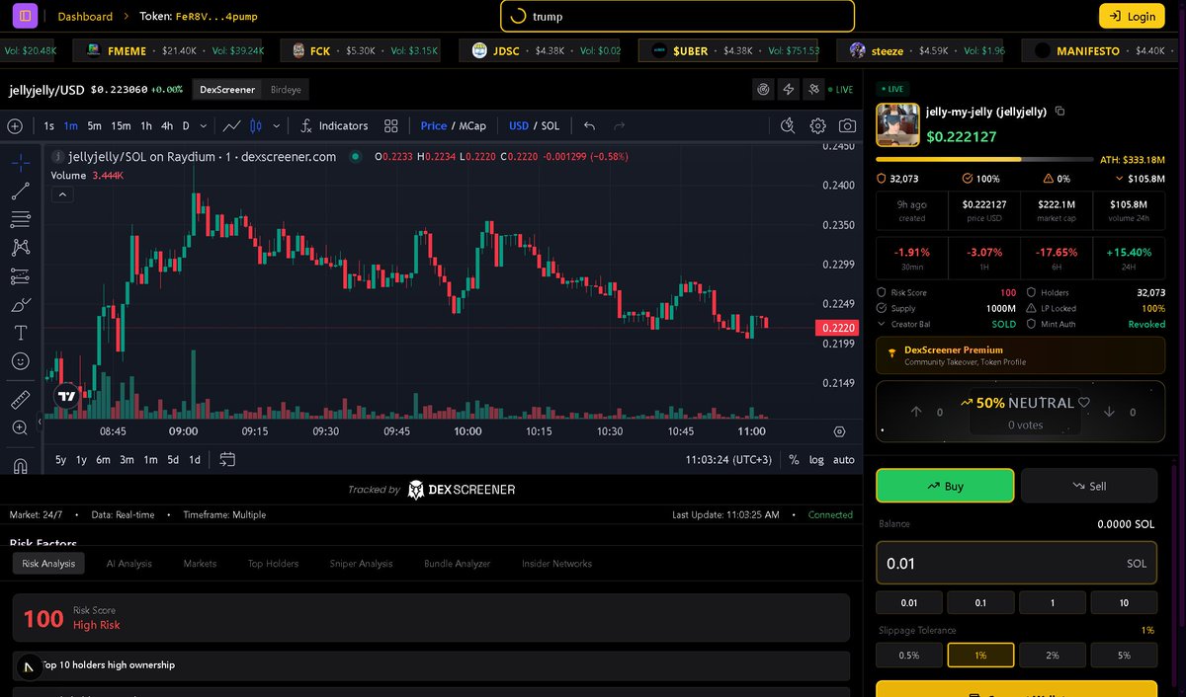The height and width of the screenshot is (697, 1186).
Task: Open chart quick search icon
Action: point(788,125)
